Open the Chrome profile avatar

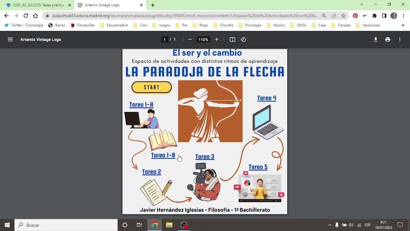(x=394, y=15)
